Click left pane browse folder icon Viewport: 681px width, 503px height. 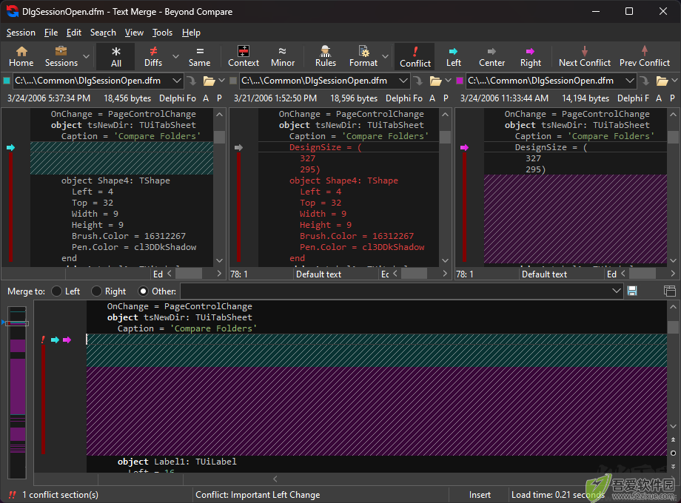(x=209, y=81)
